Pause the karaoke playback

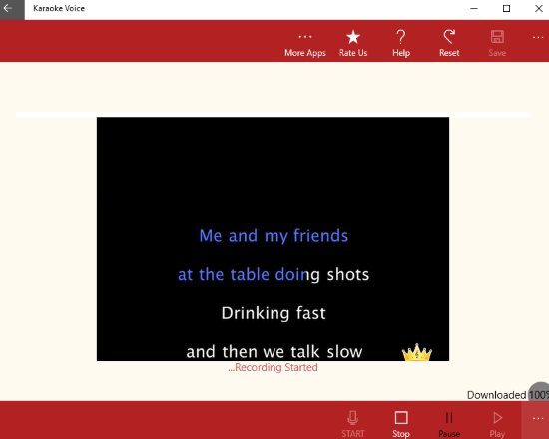[x=449, y=423]
